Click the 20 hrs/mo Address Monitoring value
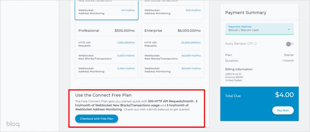The height and width of the screenshot is (132, 310). point(128,10)
